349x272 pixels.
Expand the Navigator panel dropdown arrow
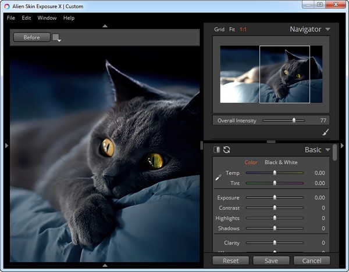click(x=328, y=29)
